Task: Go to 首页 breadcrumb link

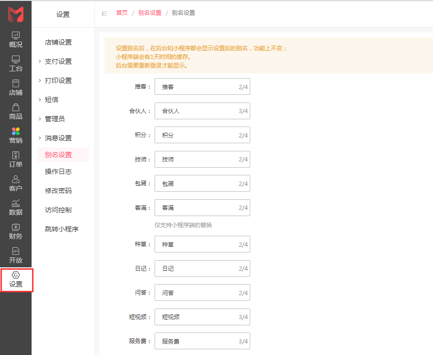Action: coord(122,13)
